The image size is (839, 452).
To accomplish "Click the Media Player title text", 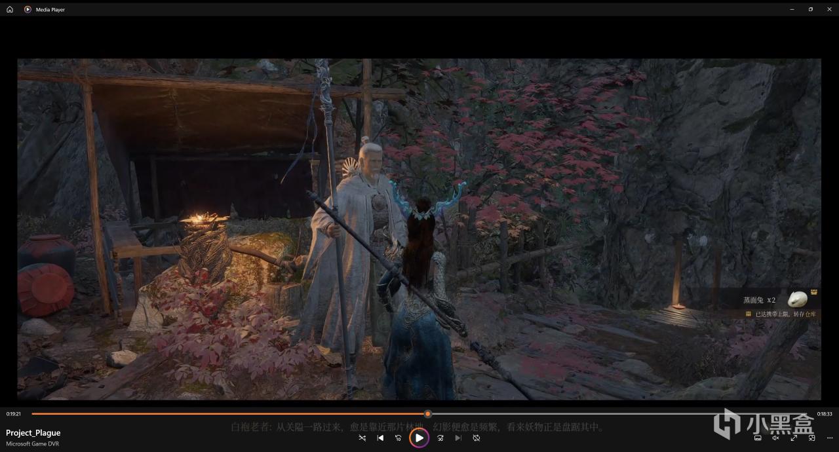I will (51, 10).
